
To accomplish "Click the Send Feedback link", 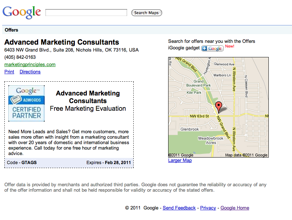I will coord(179,208).
